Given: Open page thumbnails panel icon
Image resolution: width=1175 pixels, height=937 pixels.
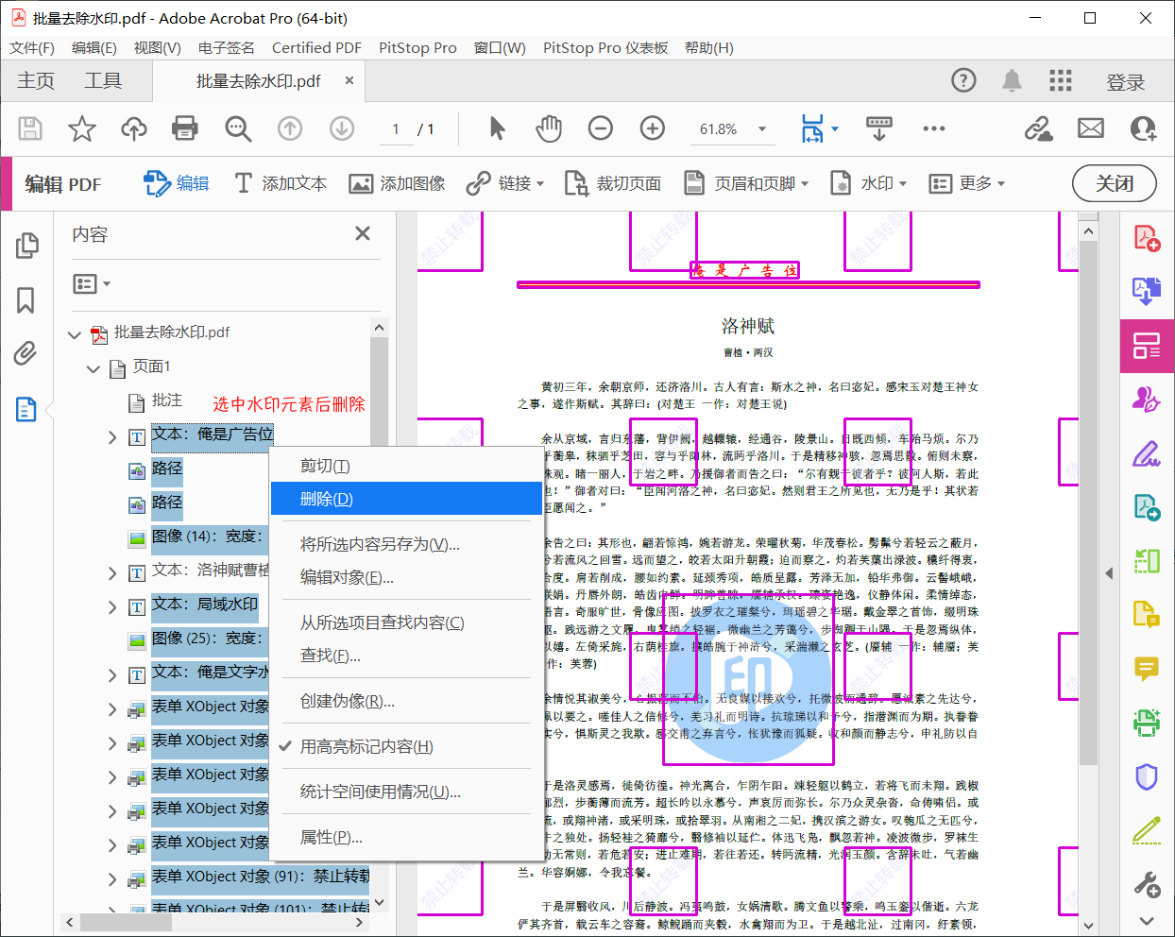Looking at the screenshot, I should (x=26, y=246).
